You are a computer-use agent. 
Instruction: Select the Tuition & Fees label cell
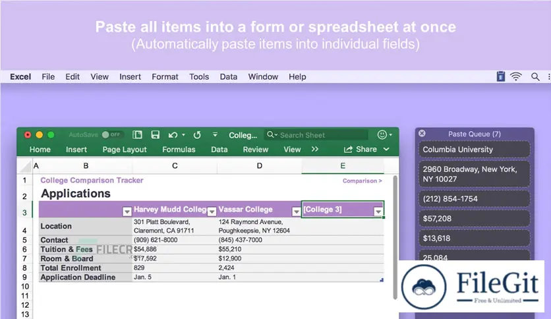pyautogui.click(x=86, y=249)
